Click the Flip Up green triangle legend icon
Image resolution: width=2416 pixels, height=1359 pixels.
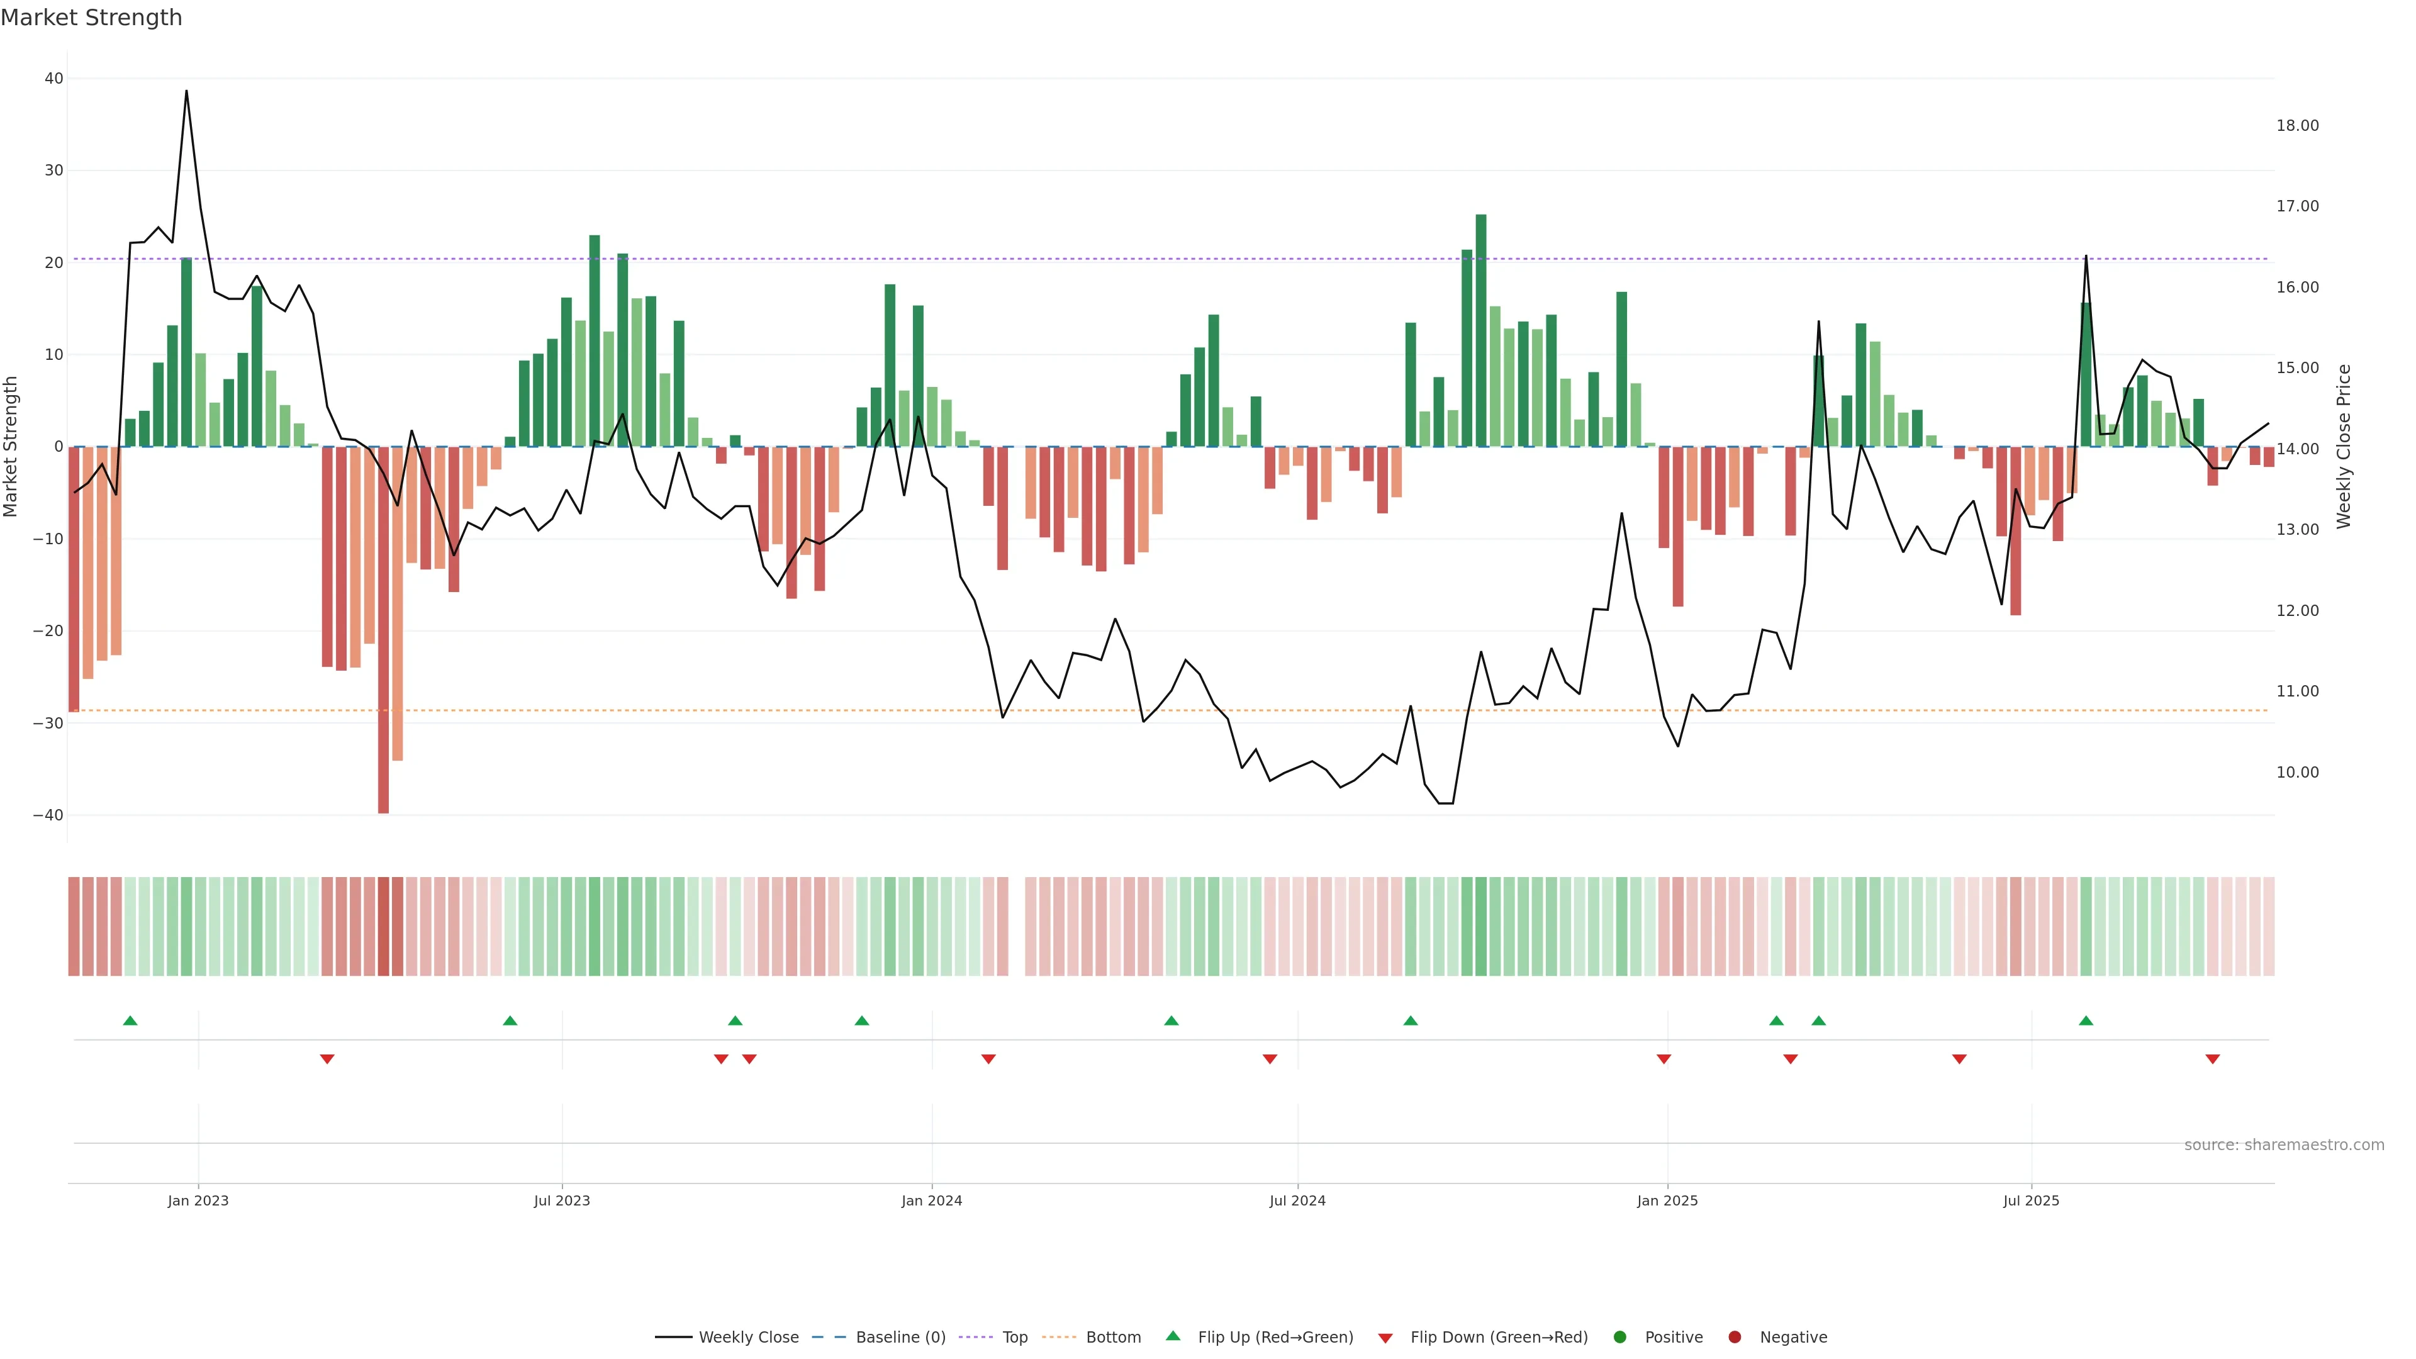coord(1172,1336)
